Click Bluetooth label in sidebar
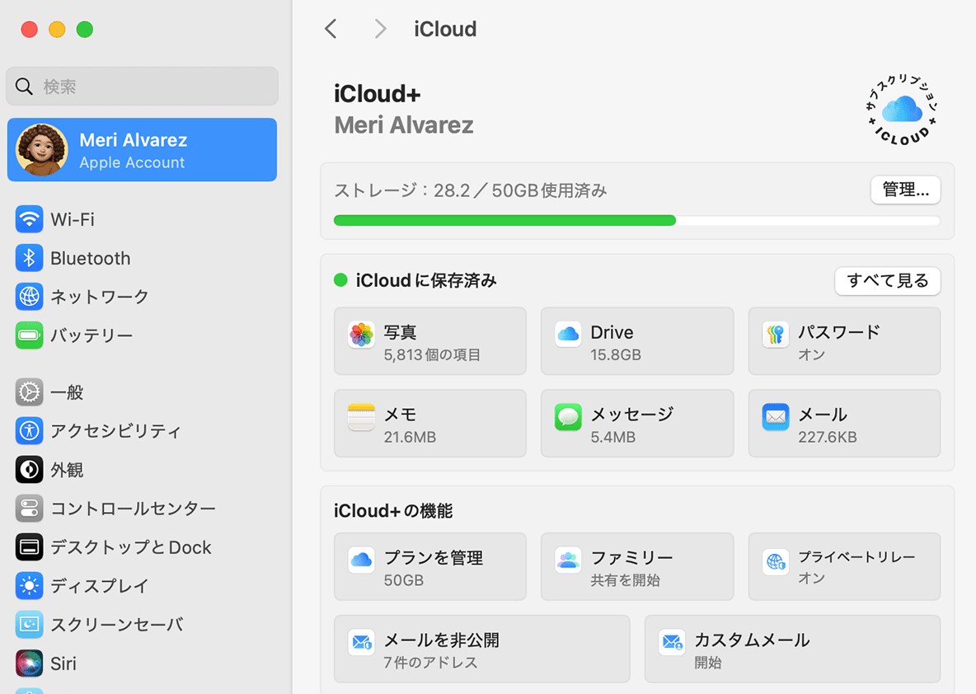Screen dimensions: 976x694 coord(90,258)
